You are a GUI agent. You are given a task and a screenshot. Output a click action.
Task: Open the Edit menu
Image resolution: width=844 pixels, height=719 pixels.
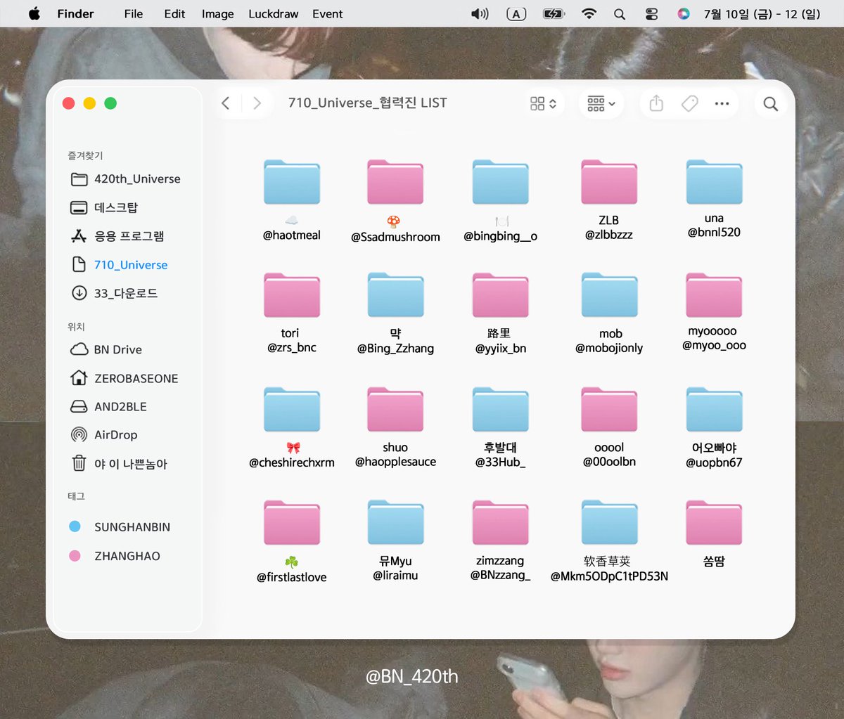click(x=174, y=13)
